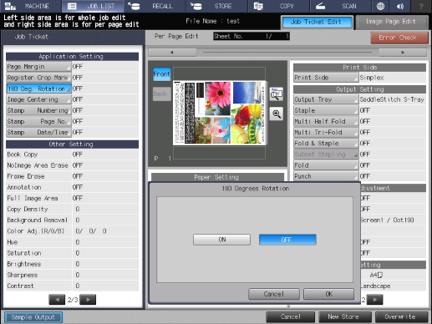Screen dimensions: 432x324
Task: Open the Stamp Page No. setting
Action: pyautogui.click(x=38, y=122)
